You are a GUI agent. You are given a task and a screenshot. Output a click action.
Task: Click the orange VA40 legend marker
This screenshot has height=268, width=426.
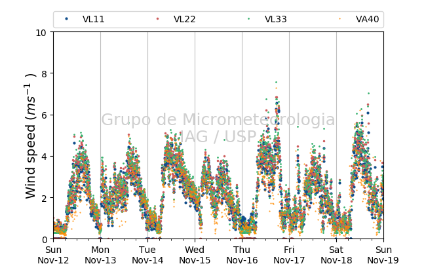pos(340,19)
